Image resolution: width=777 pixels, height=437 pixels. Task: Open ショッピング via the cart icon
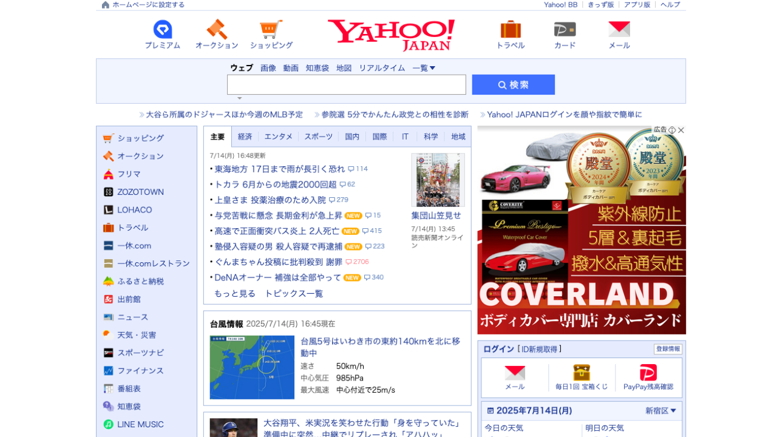(271, 33)
